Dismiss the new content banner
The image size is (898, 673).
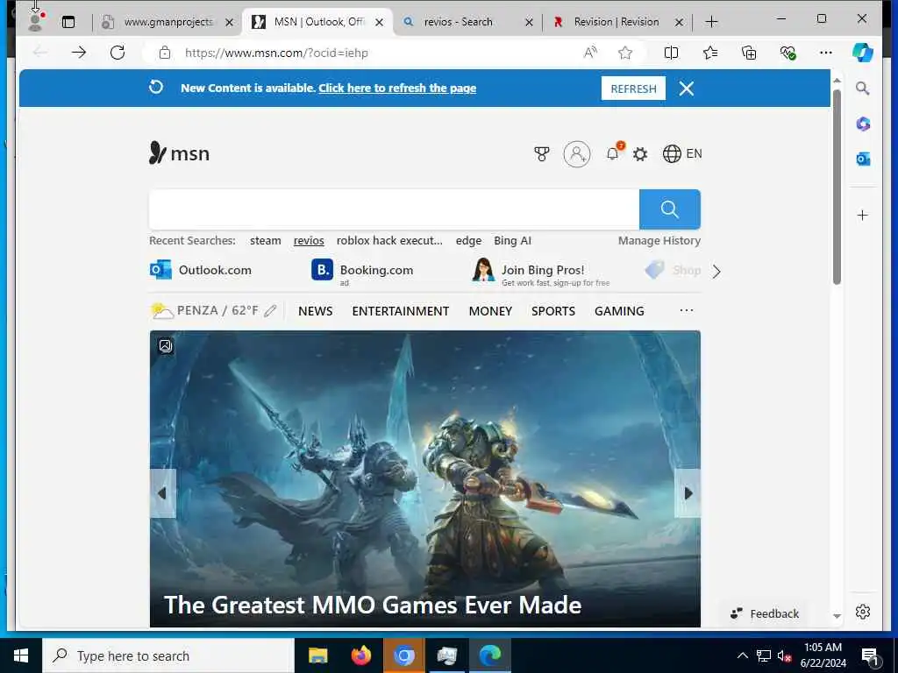tap(686, 89)
